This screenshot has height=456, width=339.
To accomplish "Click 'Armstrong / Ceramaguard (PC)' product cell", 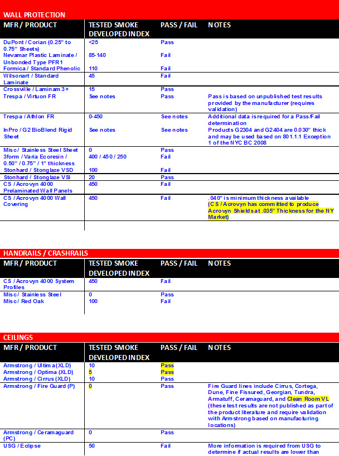I will pyautogui.click(x=38, y=436).
